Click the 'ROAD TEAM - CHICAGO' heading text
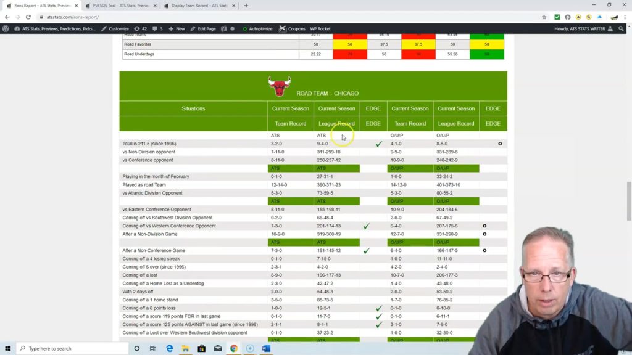The width and height of the screenshot is (632, 355). click(327, 94)
